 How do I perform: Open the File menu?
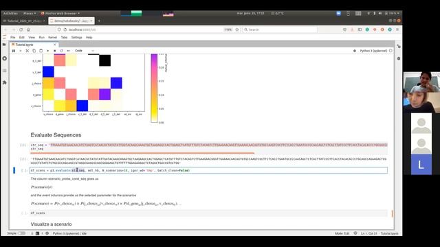[x=13, y=37]
